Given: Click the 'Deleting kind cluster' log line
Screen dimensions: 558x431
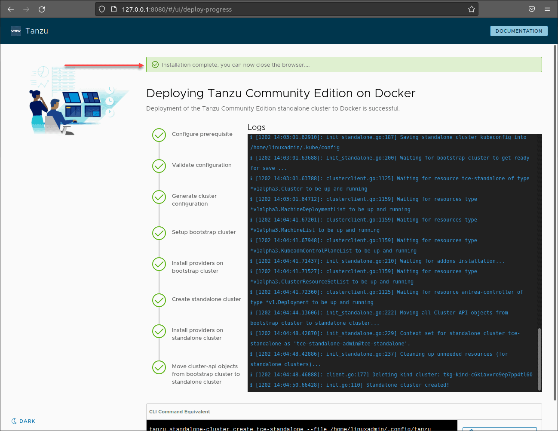Looking at the screenshot, I should pyautogui.click(x=391, y=375).
